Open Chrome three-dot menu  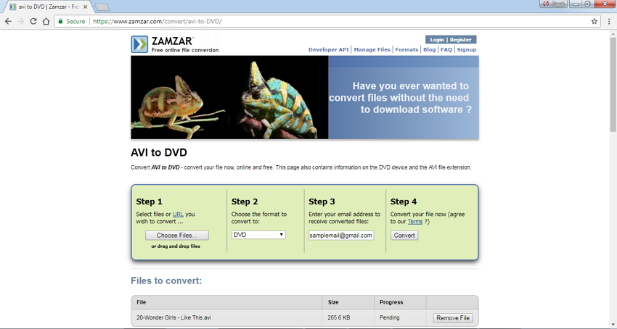(x=609, y=22)
